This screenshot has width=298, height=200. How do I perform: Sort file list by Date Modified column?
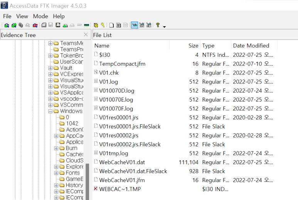[254, 46]
